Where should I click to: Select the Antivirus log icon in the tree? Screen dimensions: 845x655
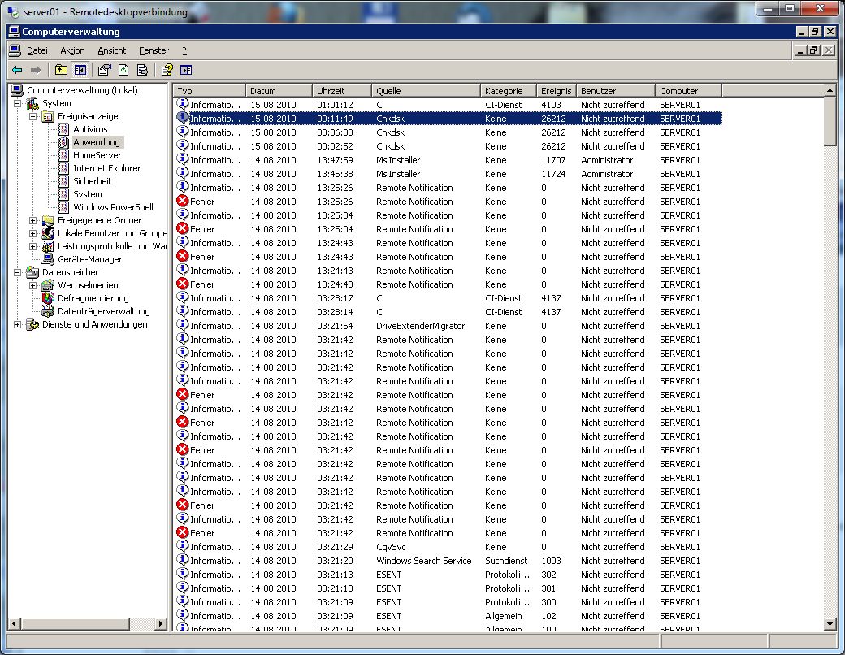[x=63, y=129]
